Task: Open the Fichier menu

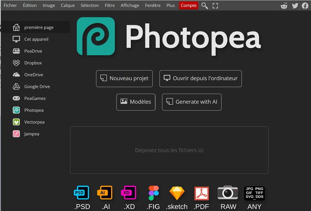Action: pos(10,5)
